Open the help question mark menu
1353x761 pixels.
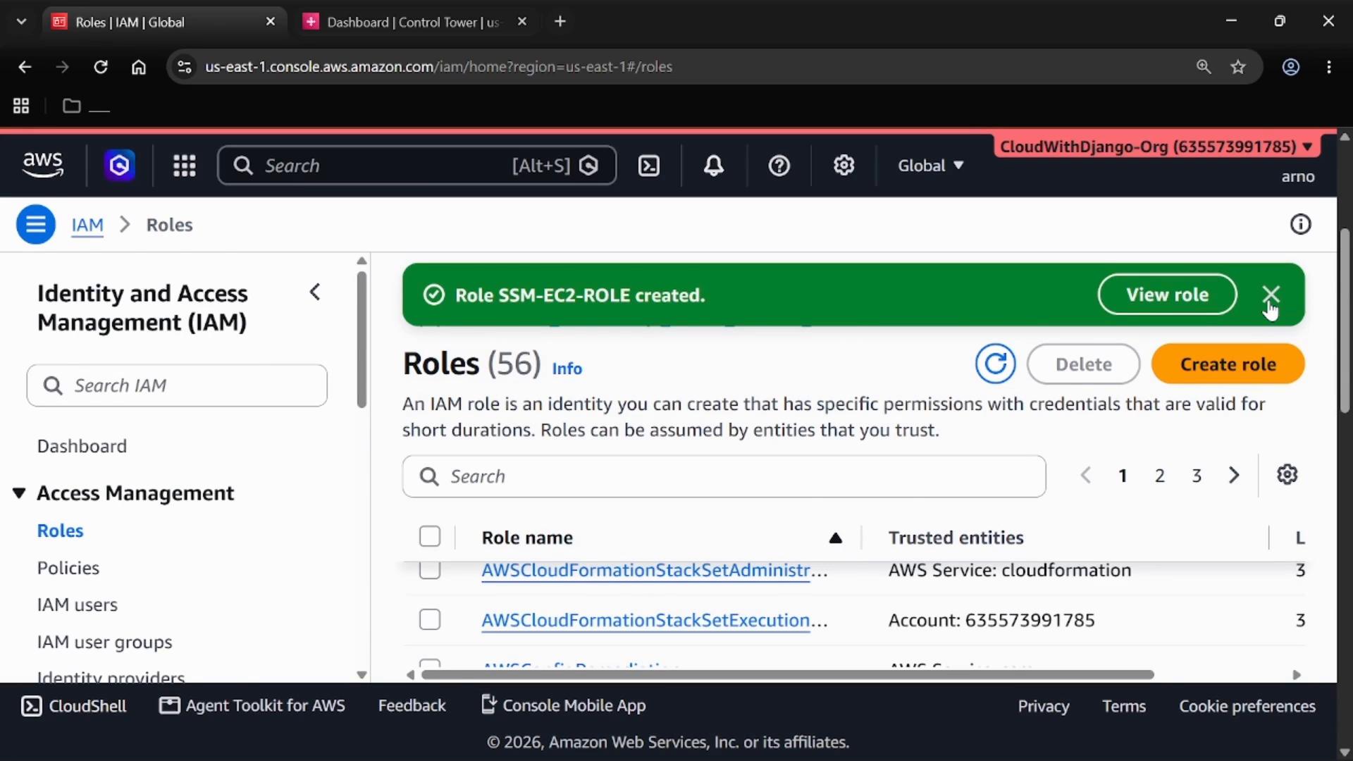click(779, 166)
